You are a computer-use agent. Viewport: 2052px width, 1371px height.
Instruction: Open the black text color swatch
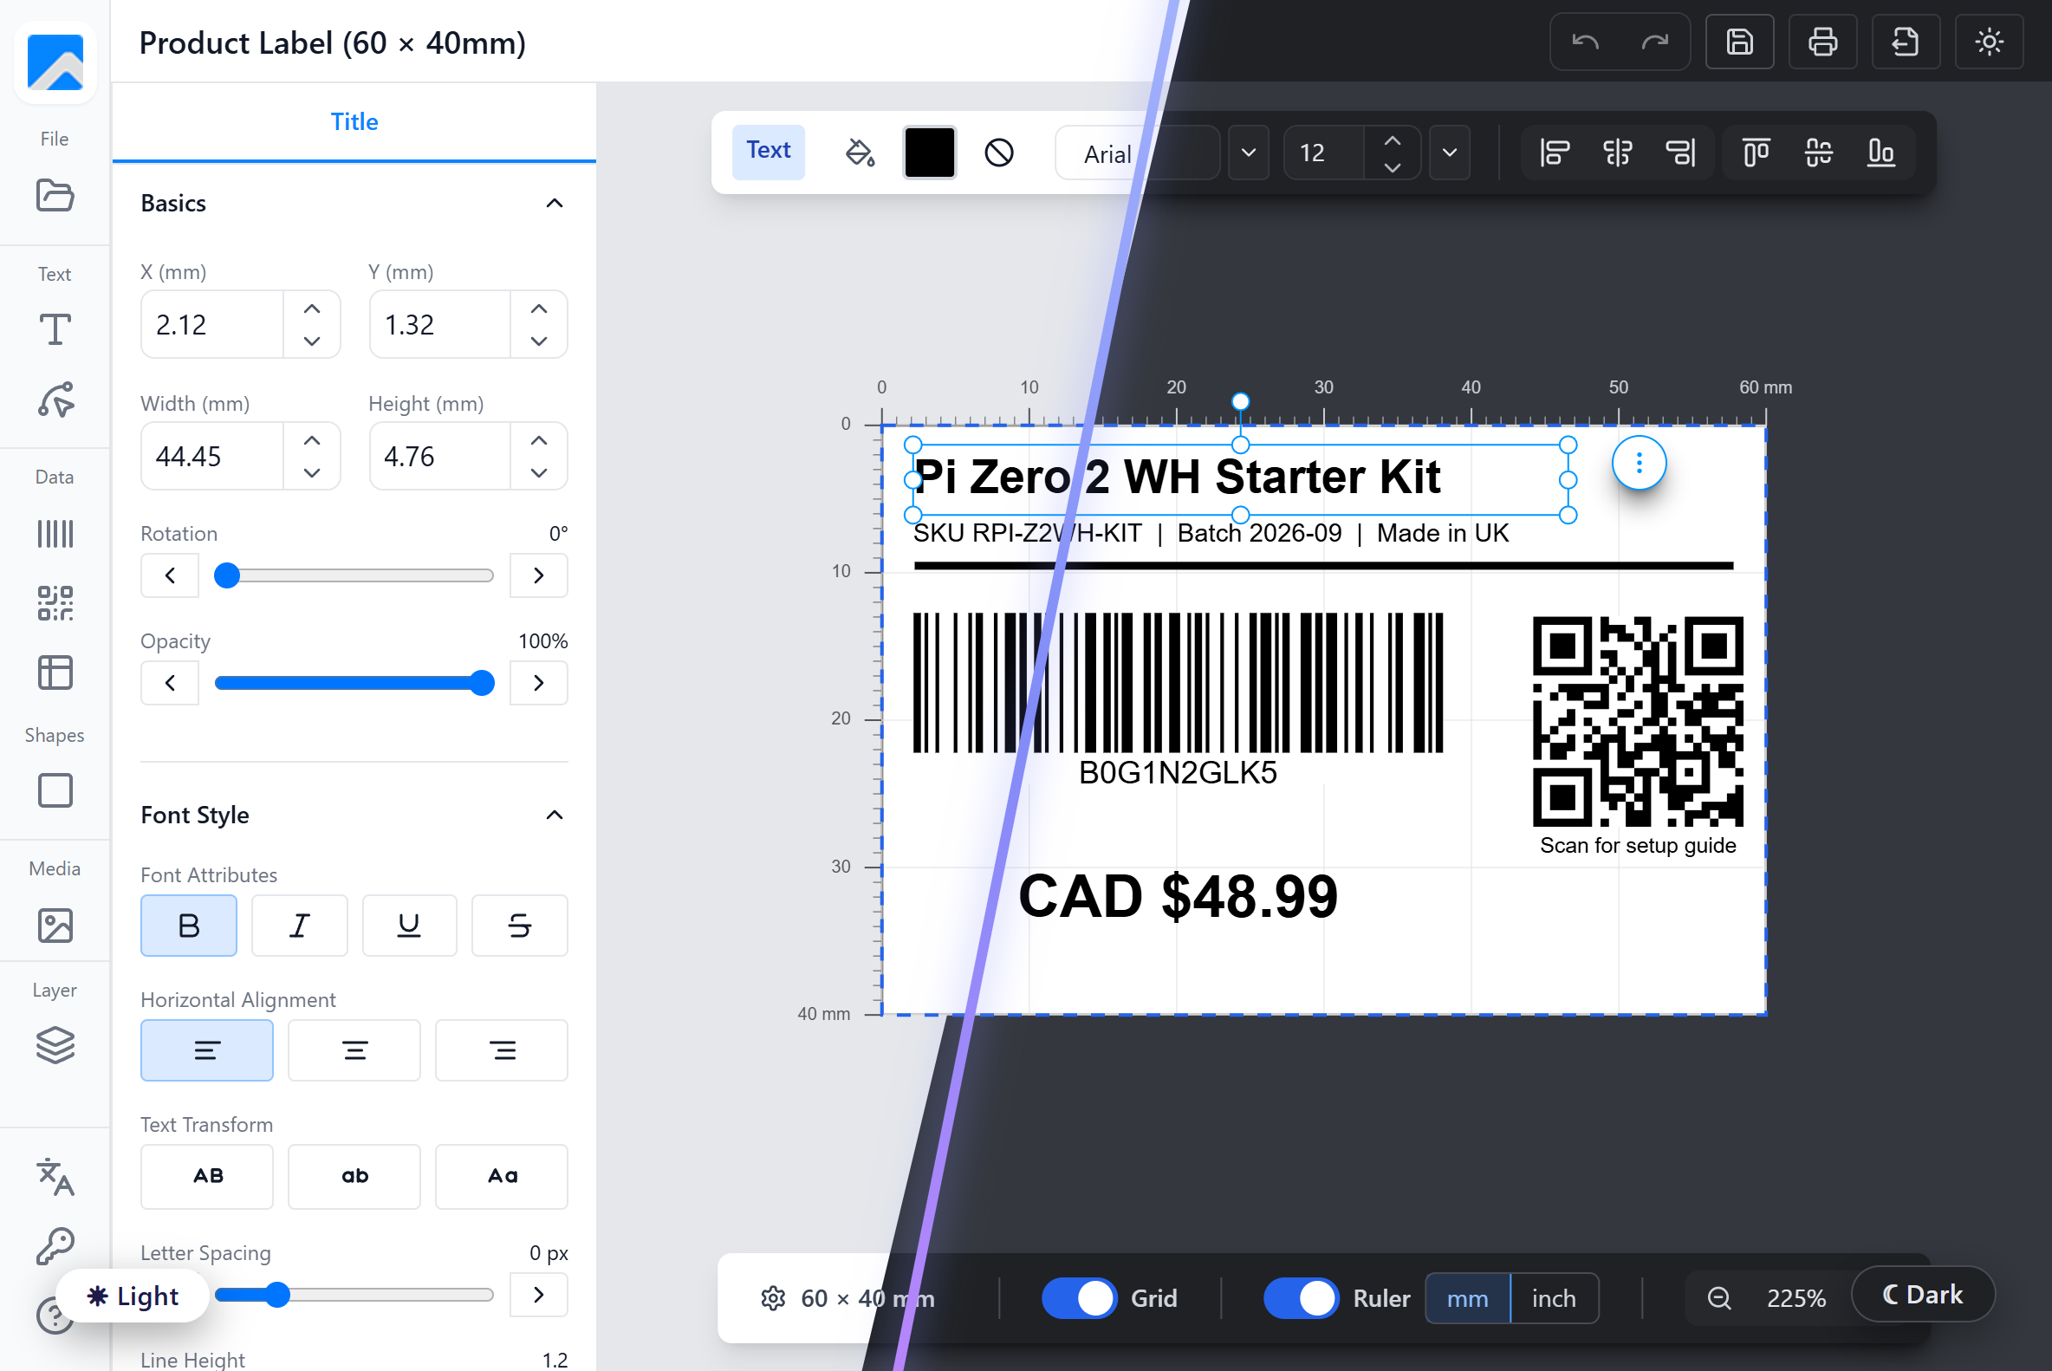pyautogui.click(x=929, y=153)
